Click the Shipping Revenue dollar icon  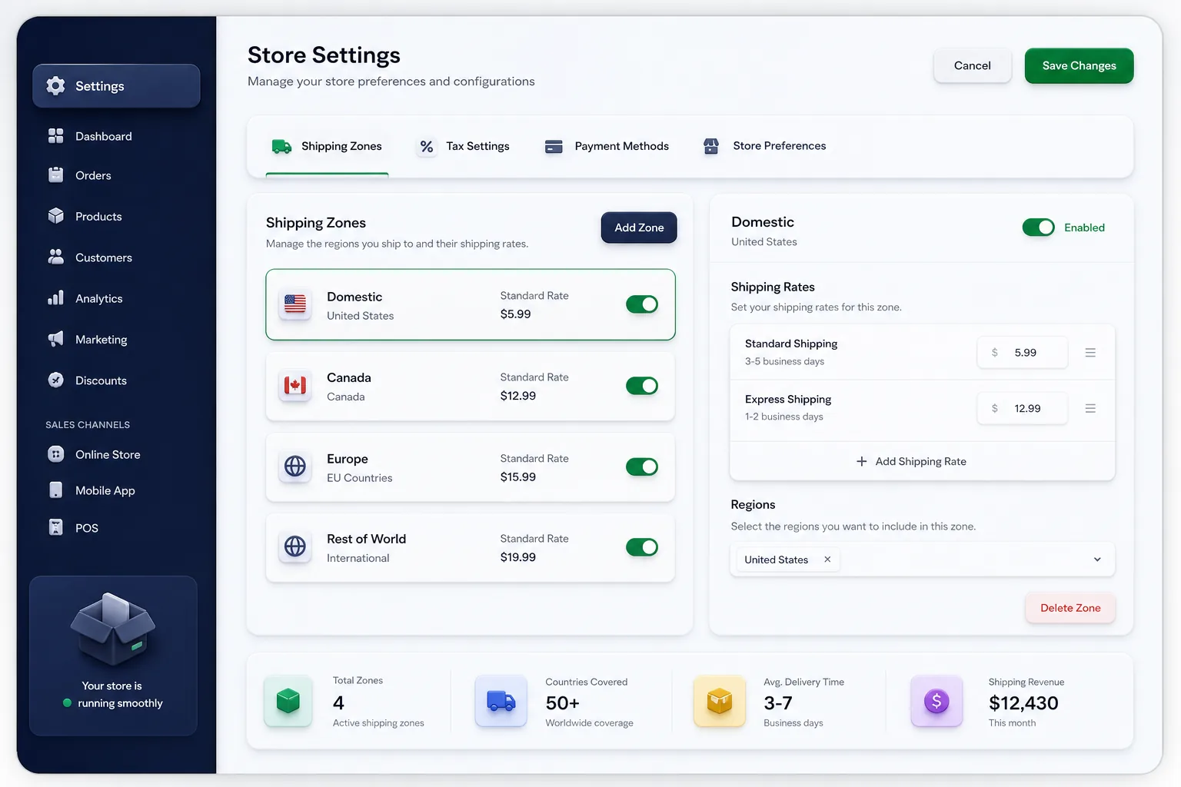(x=936, y=701)
